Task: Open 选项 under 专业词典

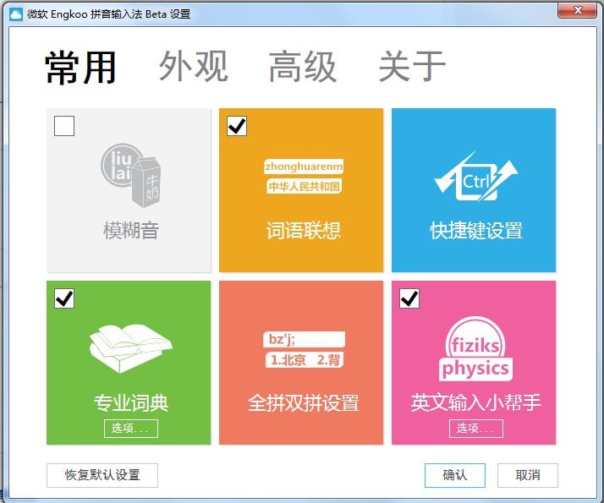Action: coord(131,429)
